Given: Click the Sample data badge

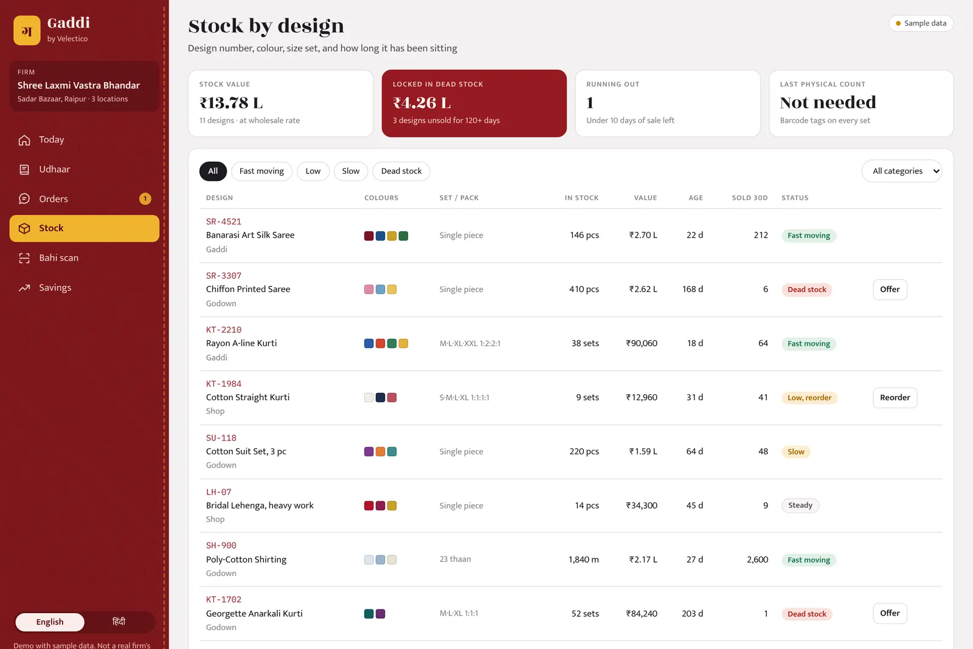Looking at the screenshot, I should click(x=921, y=23).
